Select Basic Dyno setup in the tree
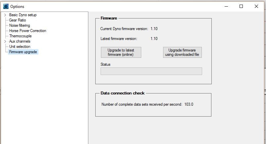Viewport: 266px width, 144px height. pyautogui.click(x=23, y=15)
